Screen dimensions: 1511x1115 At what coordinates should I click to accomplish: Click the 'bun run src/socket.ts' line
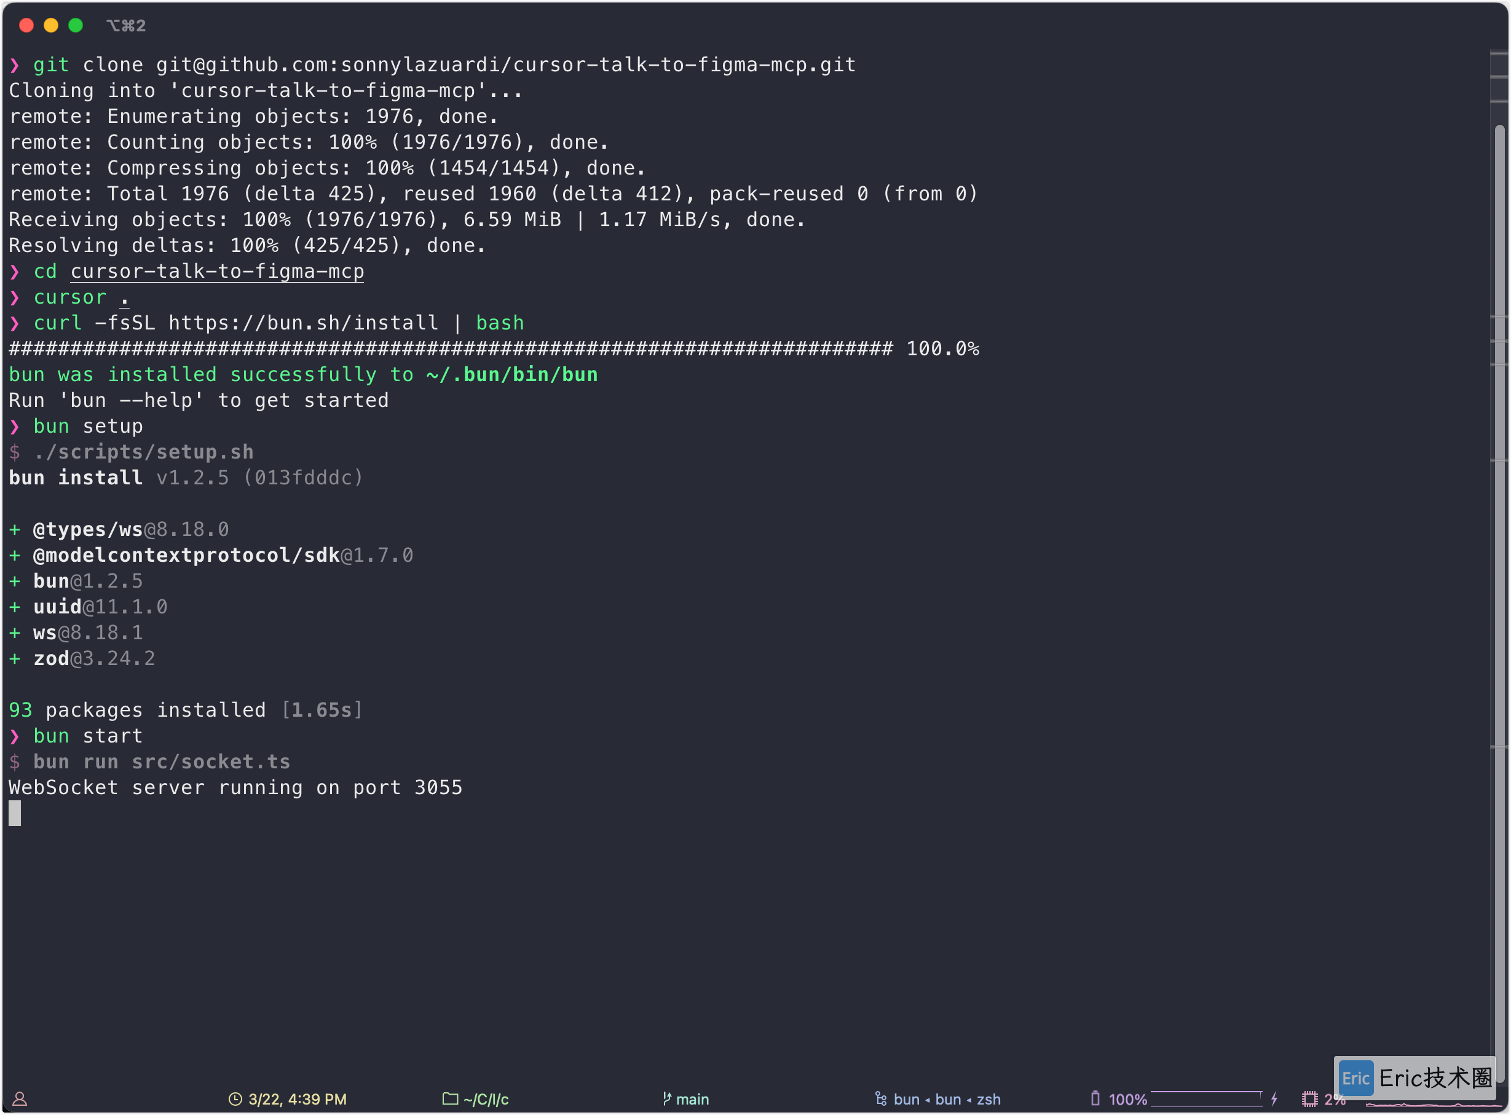coord(150,762)
